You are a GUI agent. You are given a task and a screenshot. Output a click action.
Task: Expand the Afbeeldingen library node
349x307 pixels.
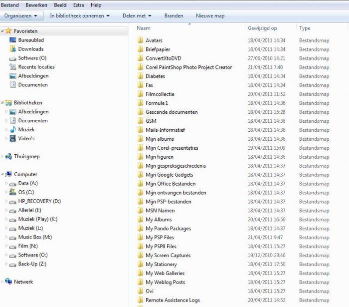pyautogui.click(x=6, y=112)
